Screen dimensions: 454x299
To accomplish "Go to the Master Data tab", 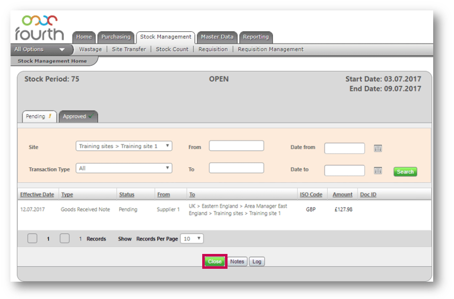I will 217,37.
